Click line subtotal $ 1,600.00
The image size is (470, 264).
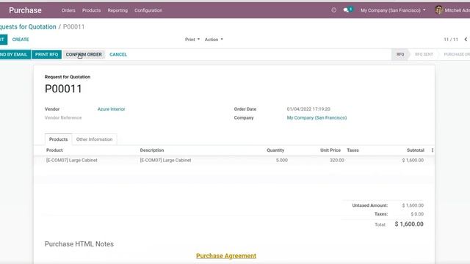pos(413,161)
